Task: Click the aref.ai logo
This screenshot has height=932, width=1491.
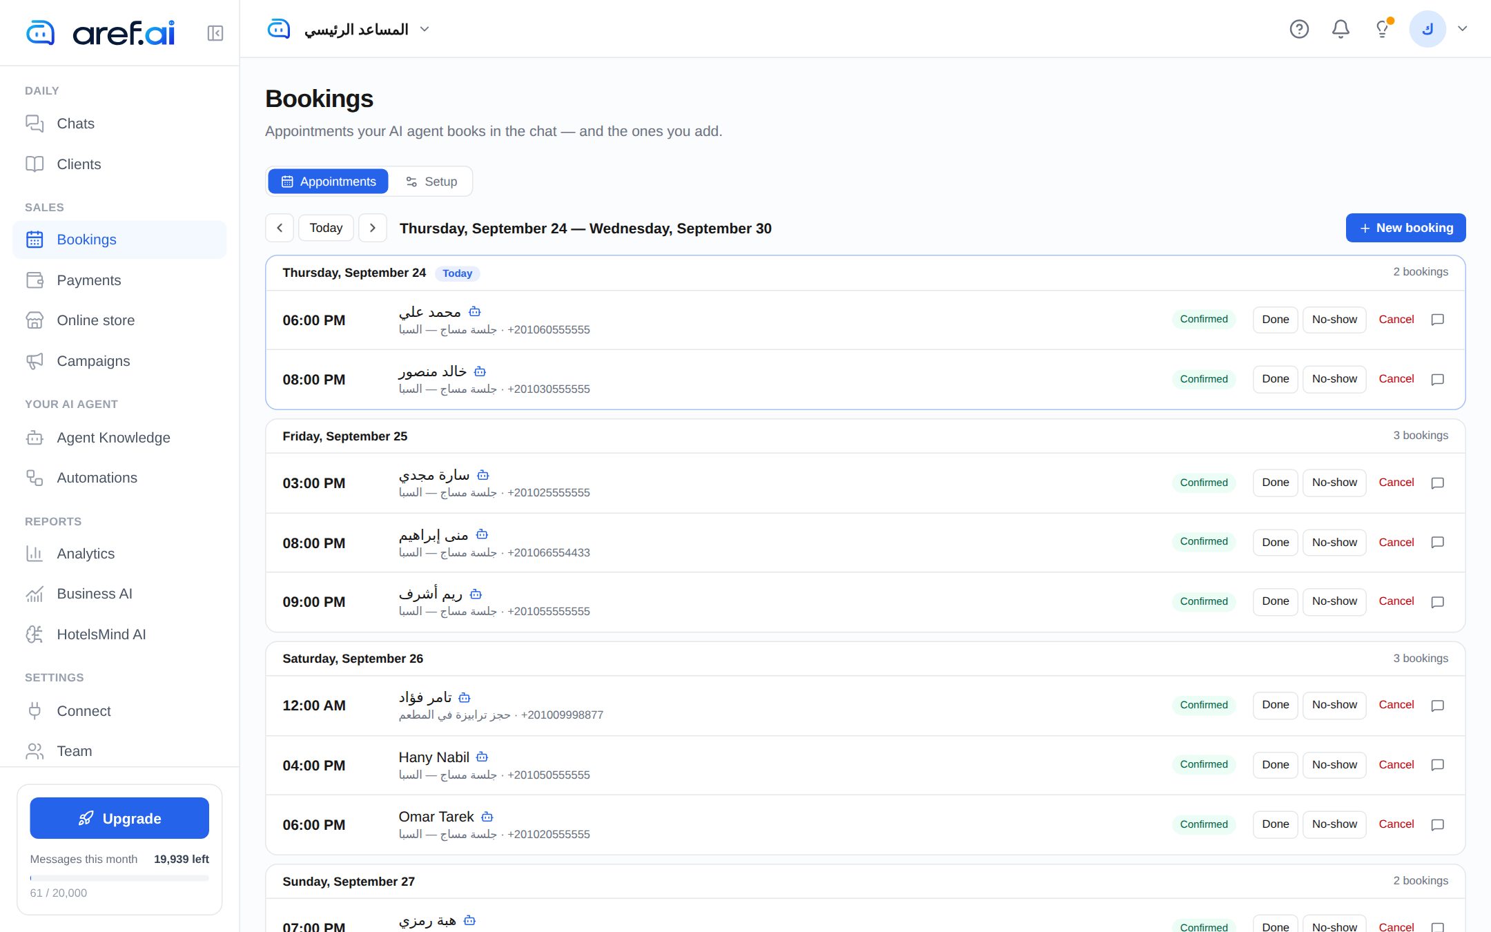Action: [100, 32]
